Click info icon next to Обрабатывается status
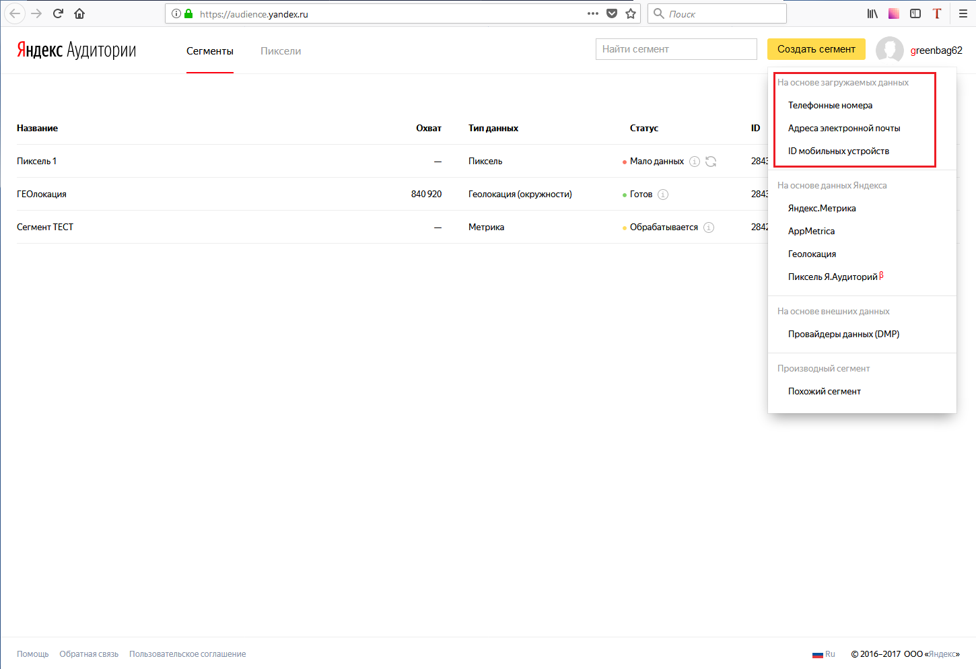The height and width of the screenshot is (669, 976). pos(709,227)
